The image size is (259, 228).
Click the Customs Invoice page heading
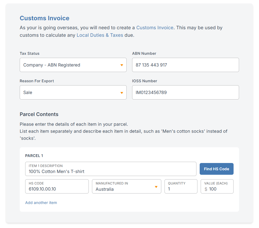pos(45,18)
